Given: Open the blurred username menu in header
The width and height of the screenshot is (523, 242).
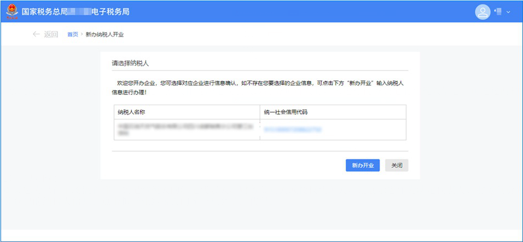Looking at the screenshot, I should pos(498,11).
